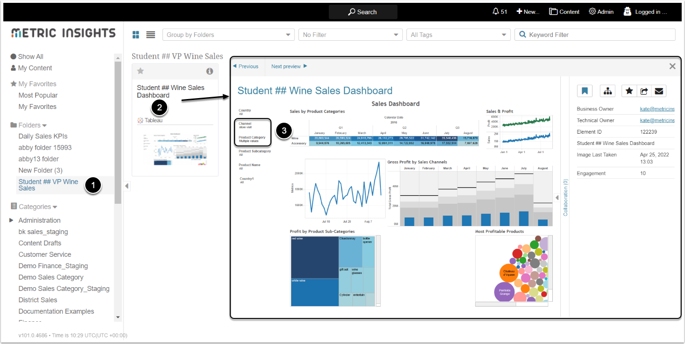Screen dimensions: 685x344
Task: Open the Business Owner email link
Action: click(x=657, y=109)
